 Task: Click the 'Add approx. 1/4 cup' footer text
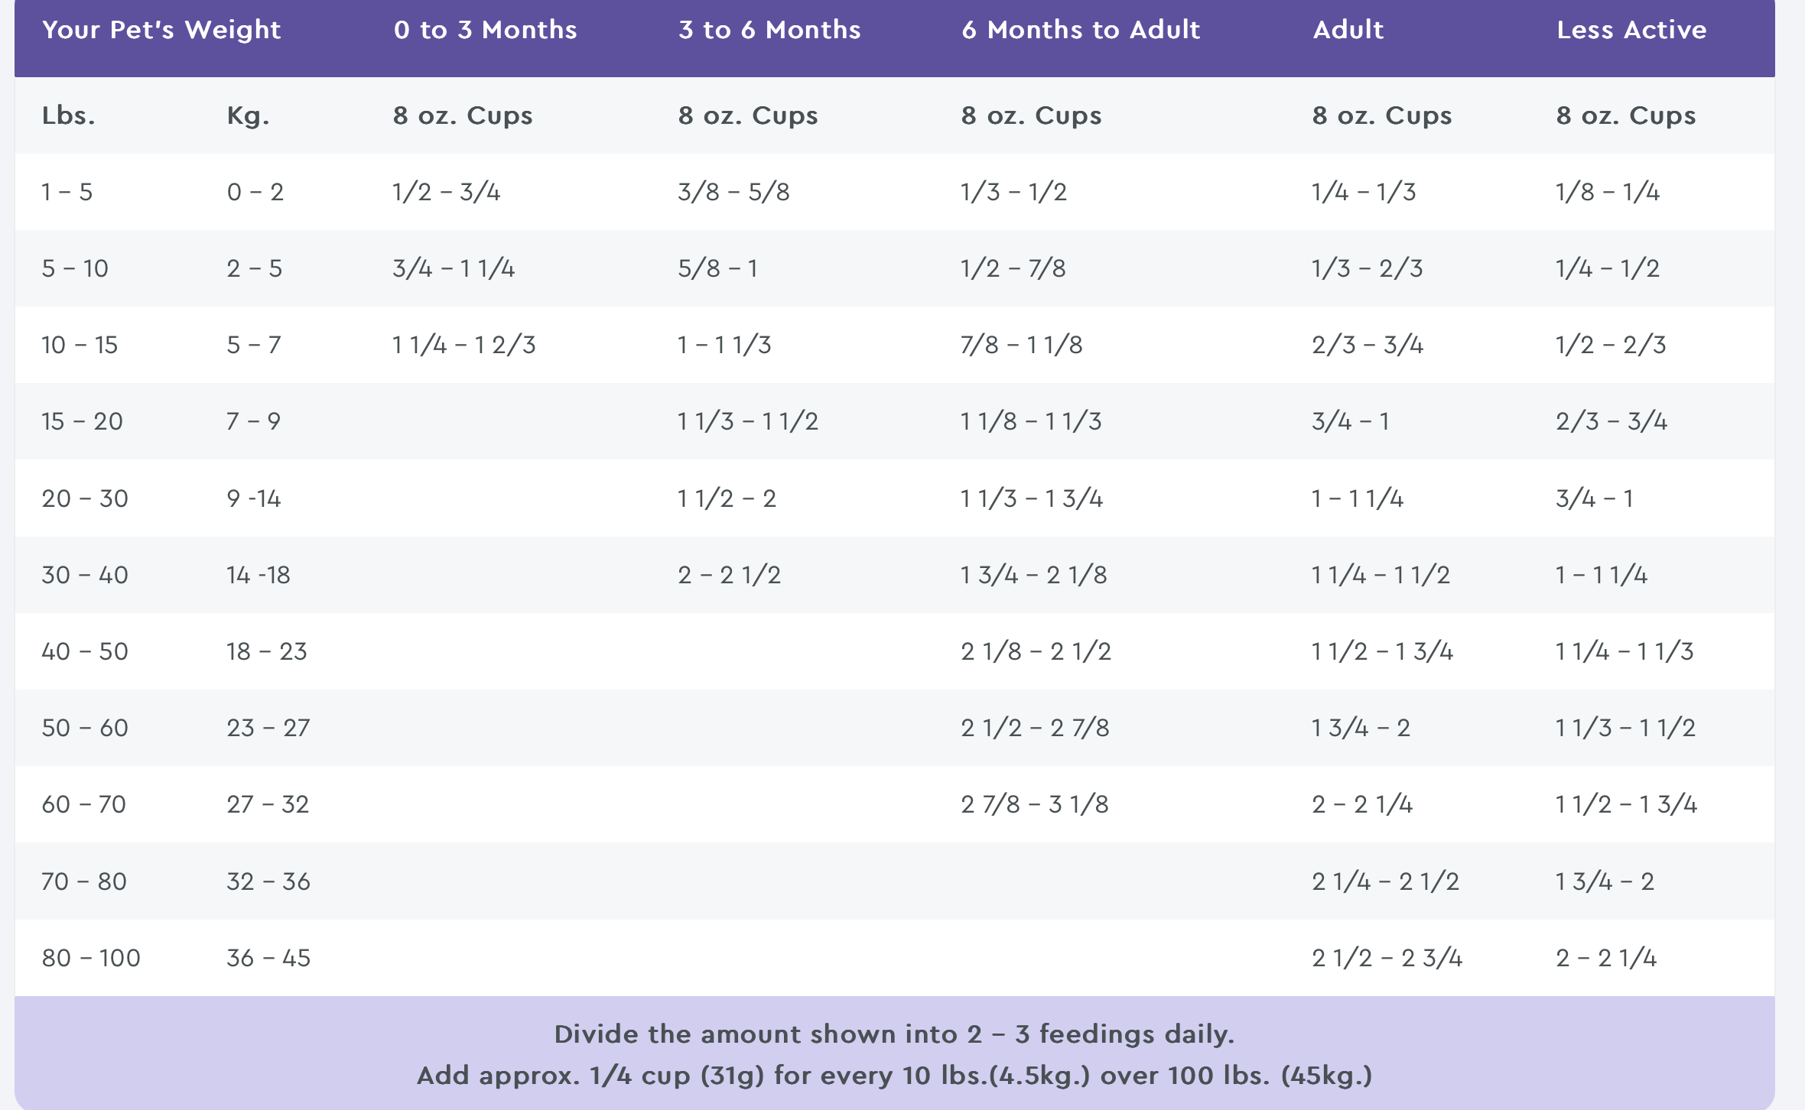point(894,1076)
